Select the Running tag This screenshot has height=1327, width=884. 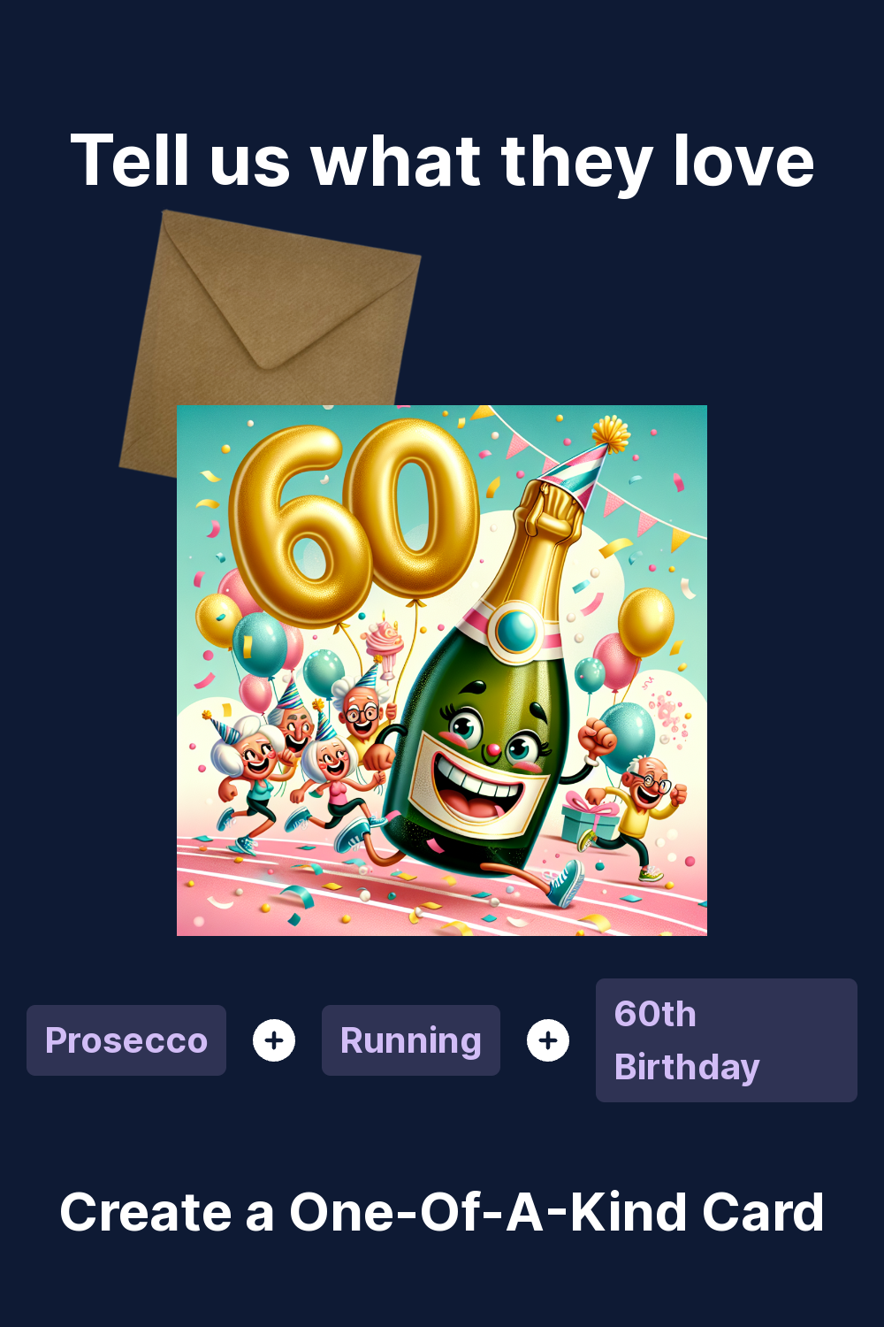pyautogui.click(x=411, y=1040)
